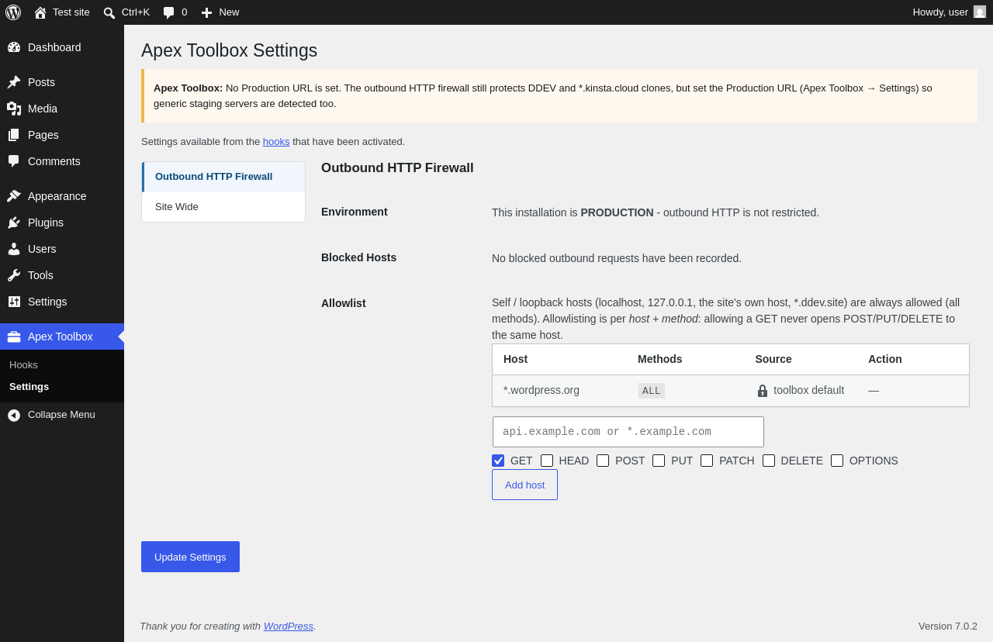Open the New content menu
Image resolution: width=993 pixels, height=642 pixels.
click(x=220, y=12)
